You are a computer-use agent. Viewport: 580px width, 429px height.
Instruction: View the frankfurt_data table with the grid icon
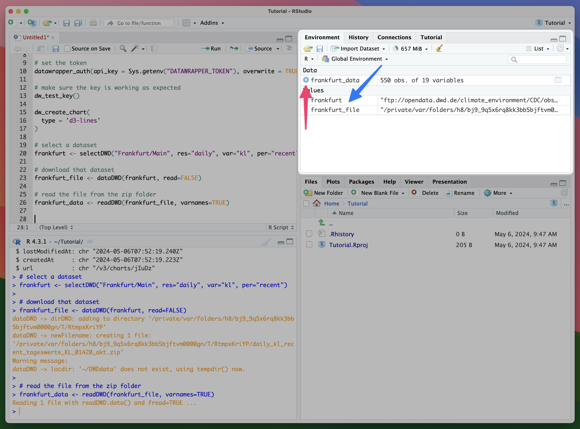coord(558,80)
